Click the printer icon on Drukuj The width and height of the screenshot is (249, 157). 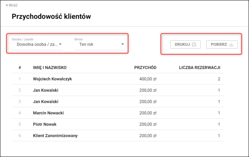point(194,44)
